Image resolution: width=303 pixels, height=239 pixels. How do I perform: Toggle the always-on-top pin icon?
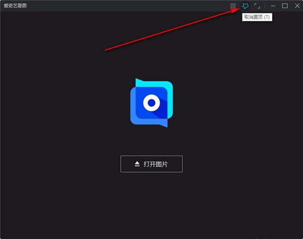pos(245,6)
